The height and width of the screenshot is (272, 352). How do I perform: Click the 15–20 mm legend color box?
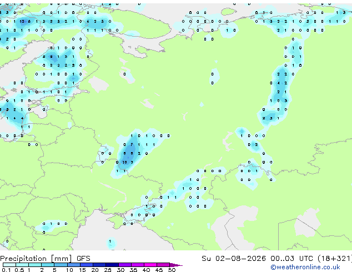[87, 265]
